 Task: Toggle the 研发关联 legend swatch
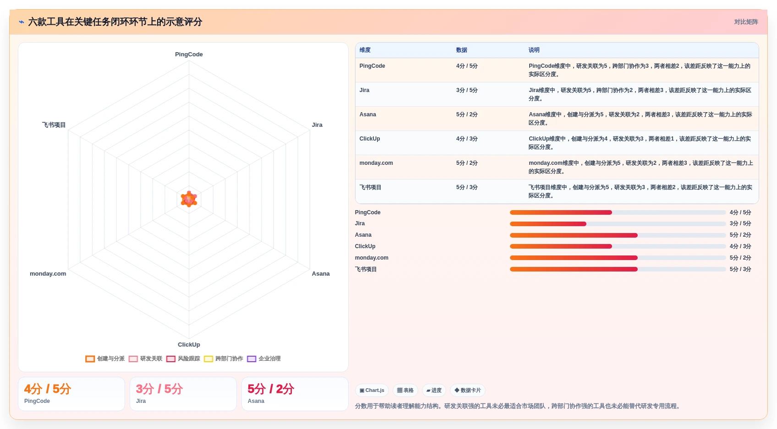pos(133,359)
